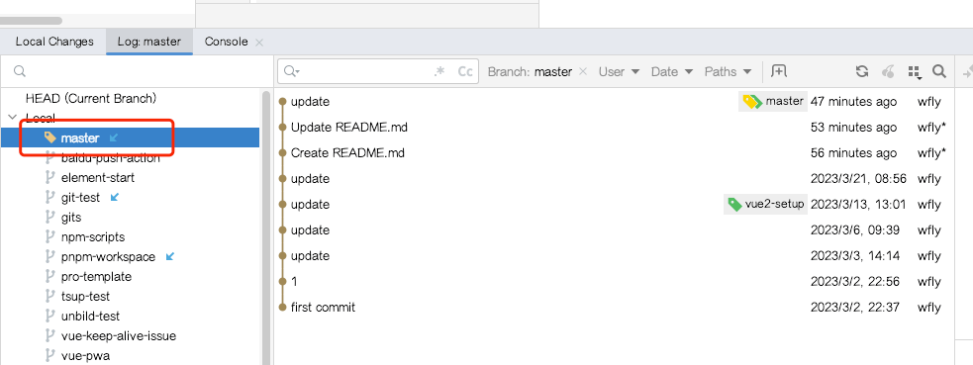Click the cherry-pick icon
973x365 pixels.
coord(889,71)
